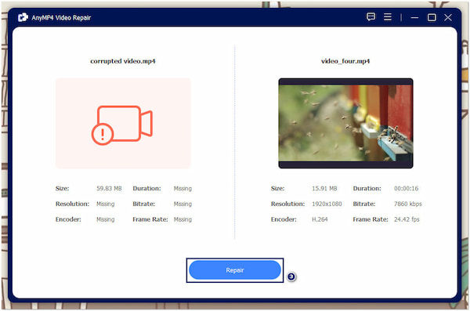Minimize the AnyMP4 Video Repair window

[x=414, y=17]
